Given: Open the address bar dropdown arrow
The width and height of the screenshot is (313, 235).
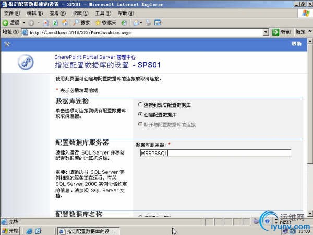Looking at the screenshot, I should coord(266,32).
